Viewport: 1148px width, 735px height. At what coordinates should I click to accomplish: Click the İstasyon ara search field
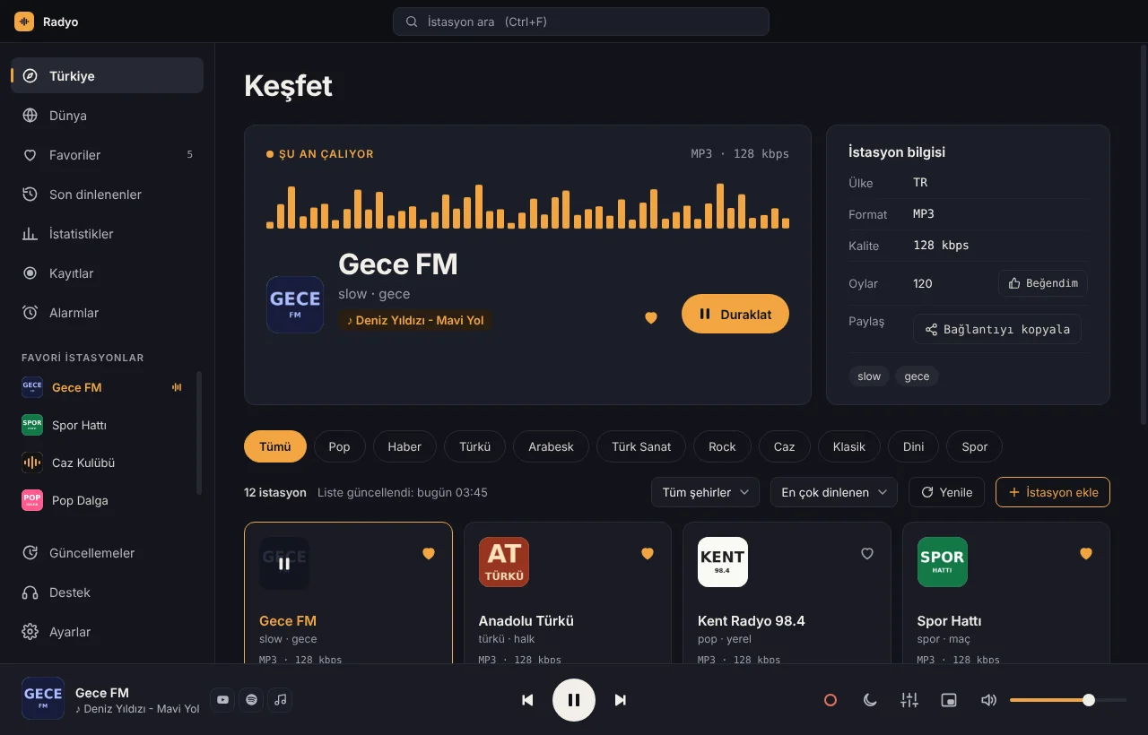pyautogui.click(x=581, y=22)
